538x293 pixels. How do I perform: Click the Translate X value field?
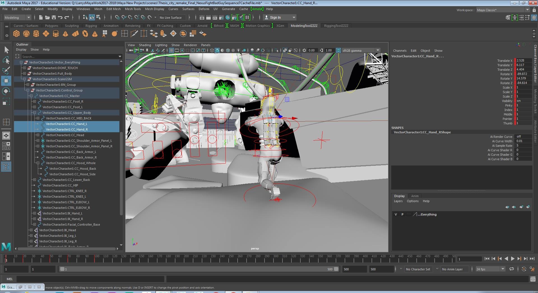coord(523,60)
